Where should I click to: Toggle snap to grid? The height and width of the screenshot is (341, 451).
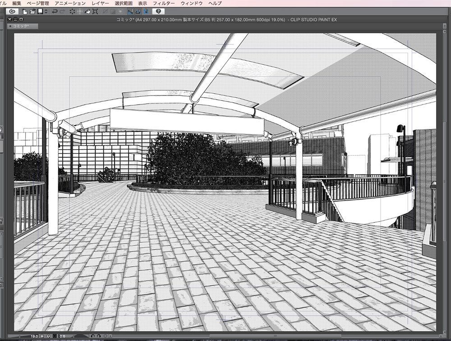(x=146, y=12)
